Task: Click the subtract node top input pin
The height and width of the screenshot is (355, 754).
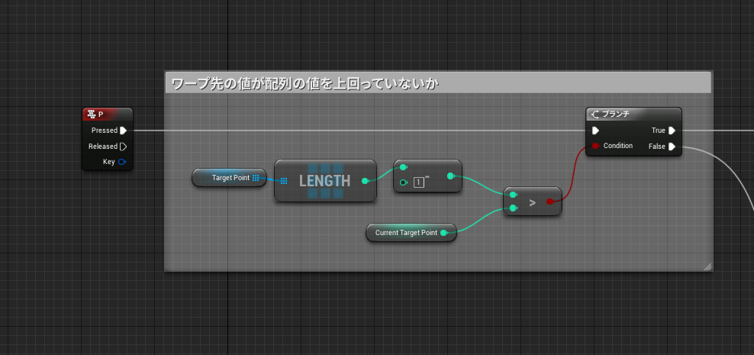Action: [403, 167]
